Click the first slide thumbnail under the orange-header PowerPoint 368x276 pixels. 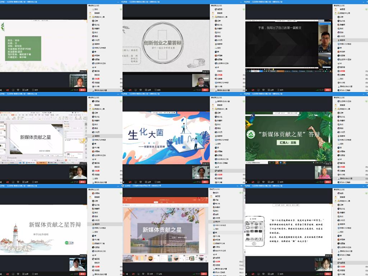pyautogui.click(x=128, y=258)
